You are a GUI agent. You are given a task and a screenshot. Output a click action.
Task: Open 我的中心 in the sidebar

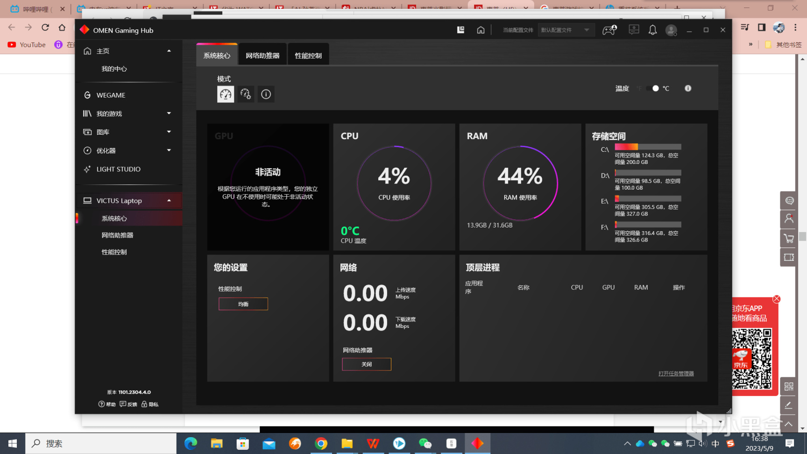tap(114, 69)
